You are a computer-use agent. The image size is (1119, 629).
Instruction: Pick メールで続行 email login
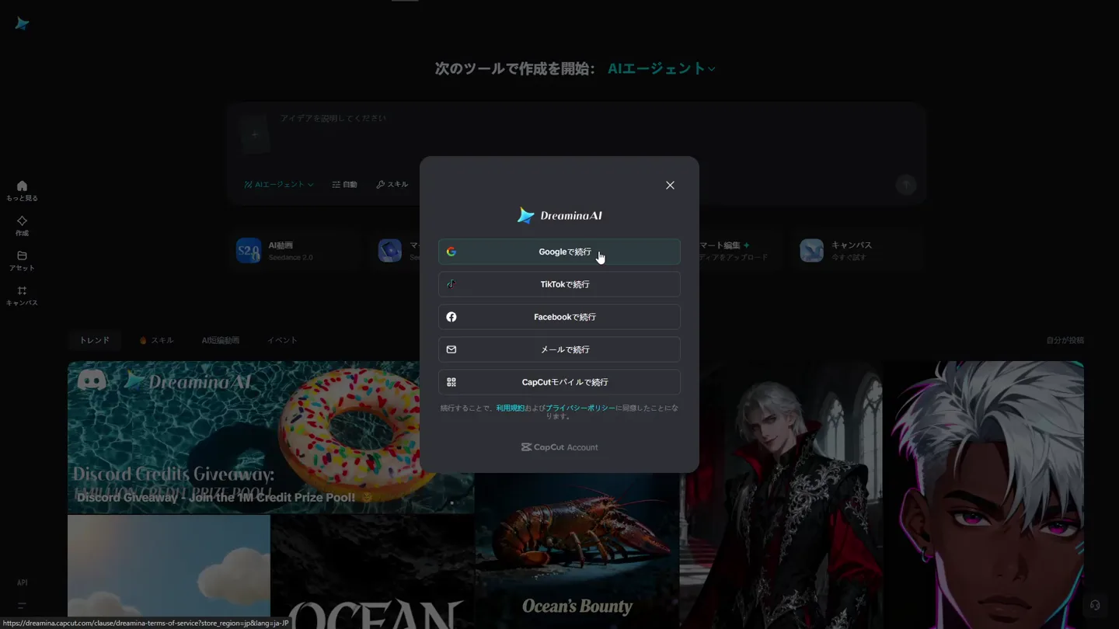coord(559,349)
